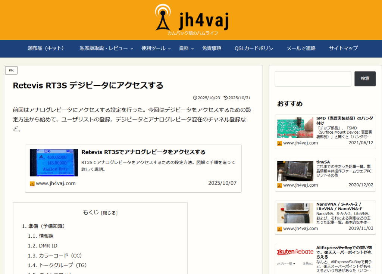Viewport: 382px width, 274px height.
Task: Click the favicon in the analog repeater blogcard
Action: (32, 183)
